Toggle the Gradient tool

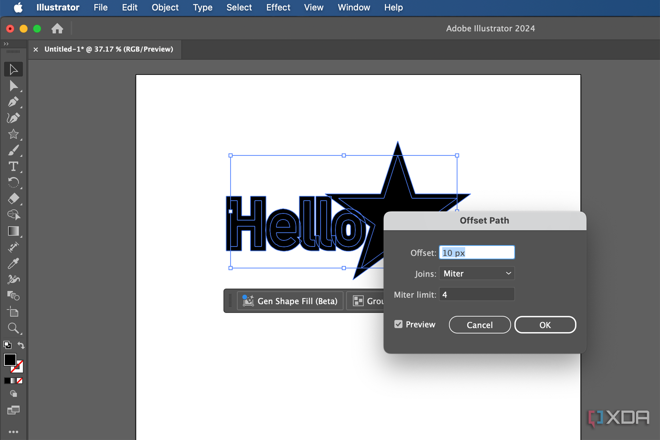(13, 231)
